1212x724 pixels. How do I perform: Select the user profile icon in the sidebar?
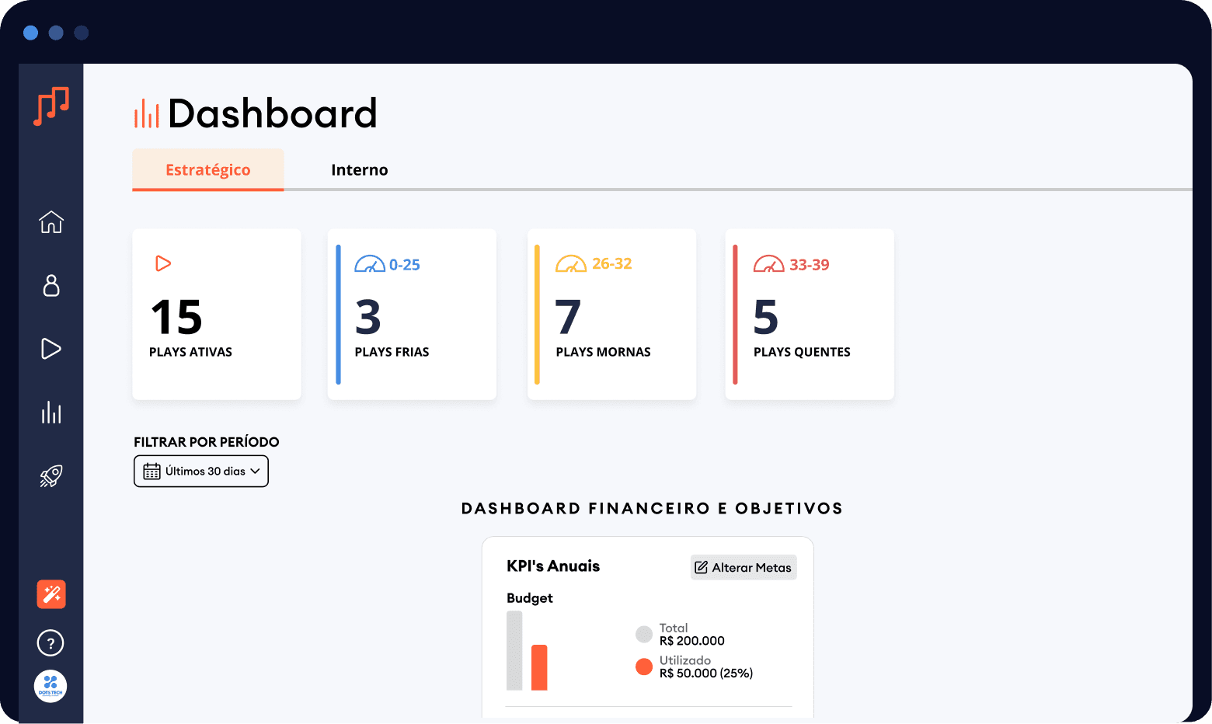tap(50, 287)
